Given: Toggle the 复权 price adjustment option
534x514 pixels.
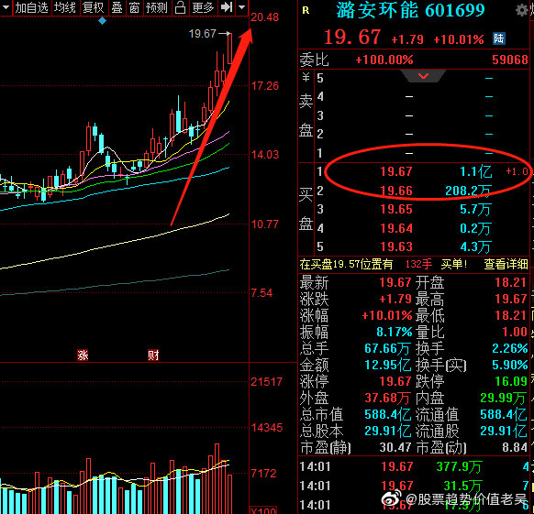Looking at the screenshot, I should click(93, 7).
